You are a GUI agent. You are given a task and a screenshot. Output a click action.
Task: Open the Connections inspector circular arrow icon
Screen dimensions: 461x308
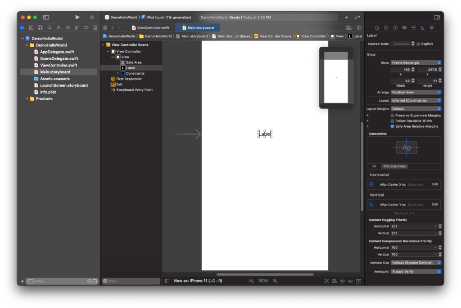point(432,27)
